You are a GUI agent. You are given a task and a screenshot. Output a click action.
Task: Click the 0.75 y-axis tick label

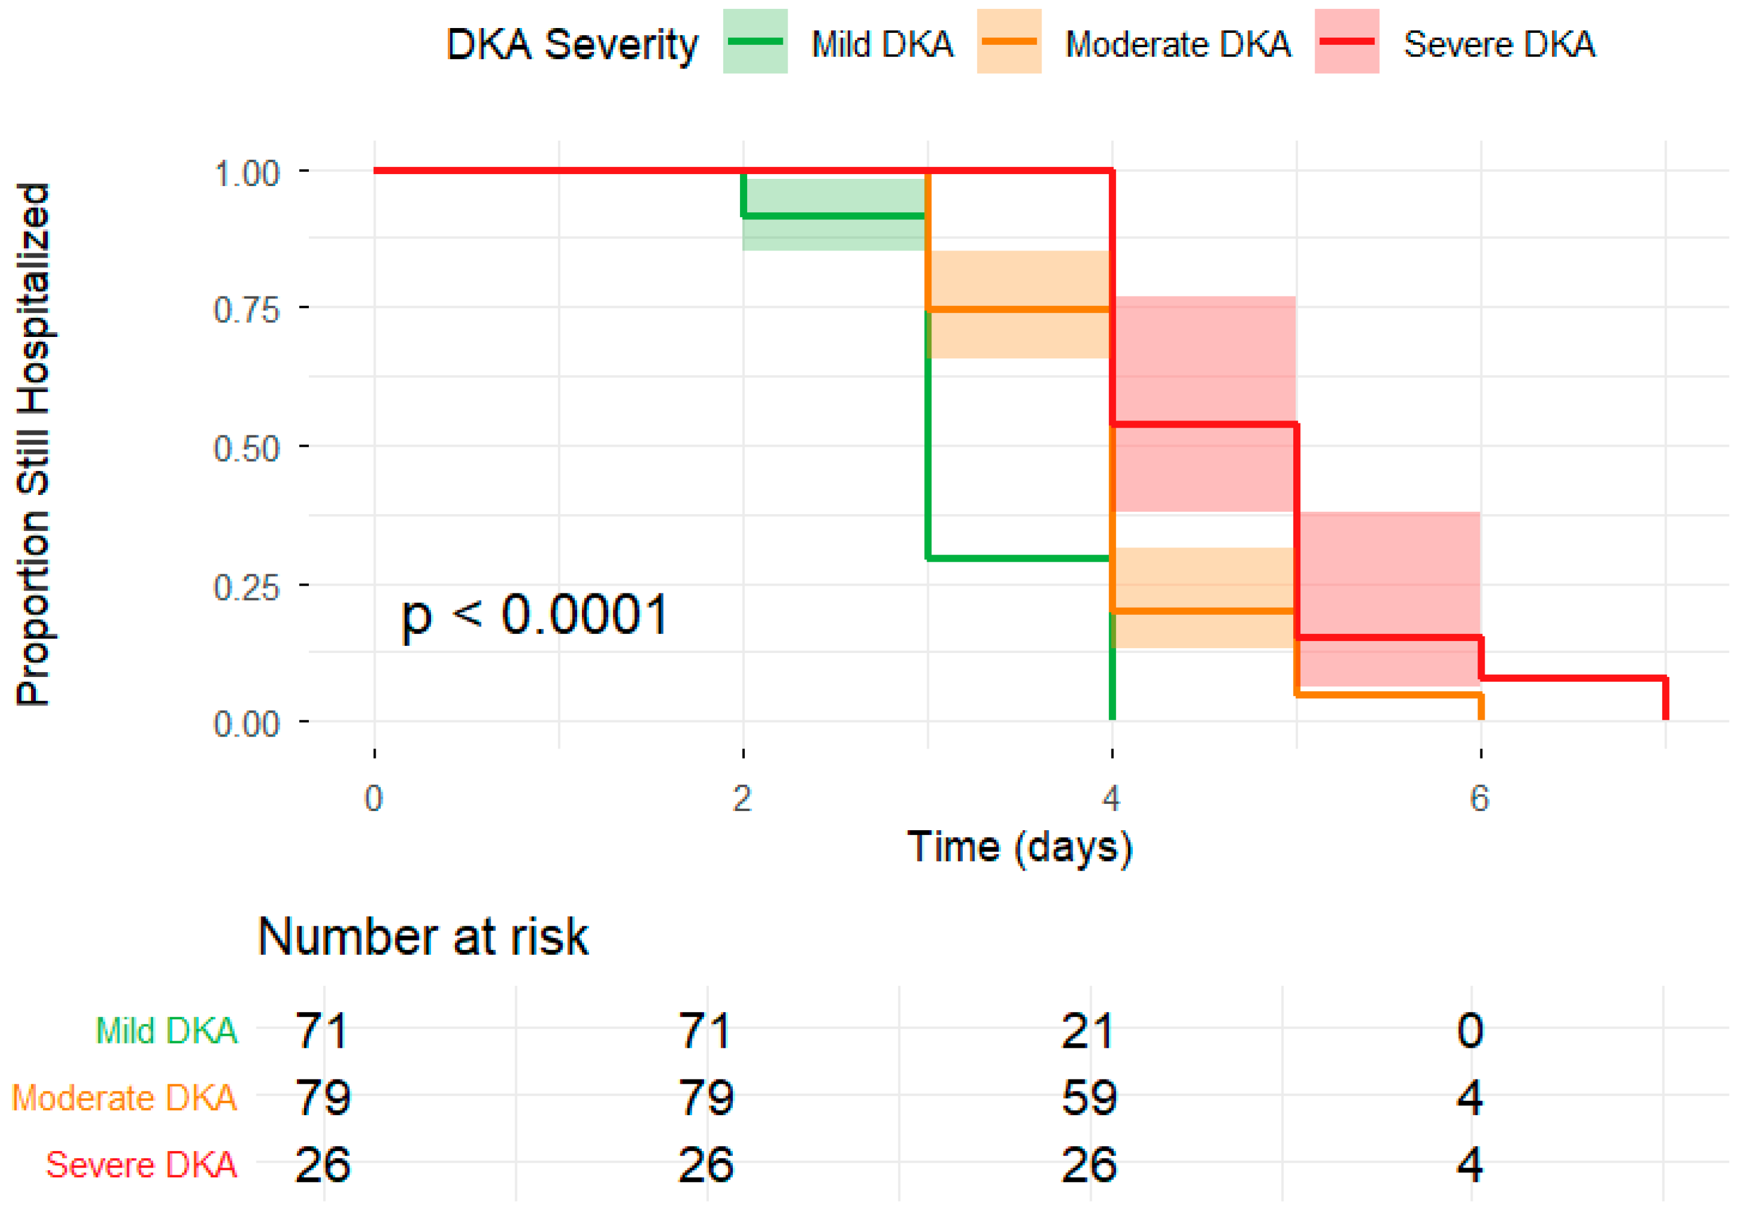click(x=247, y=310)
